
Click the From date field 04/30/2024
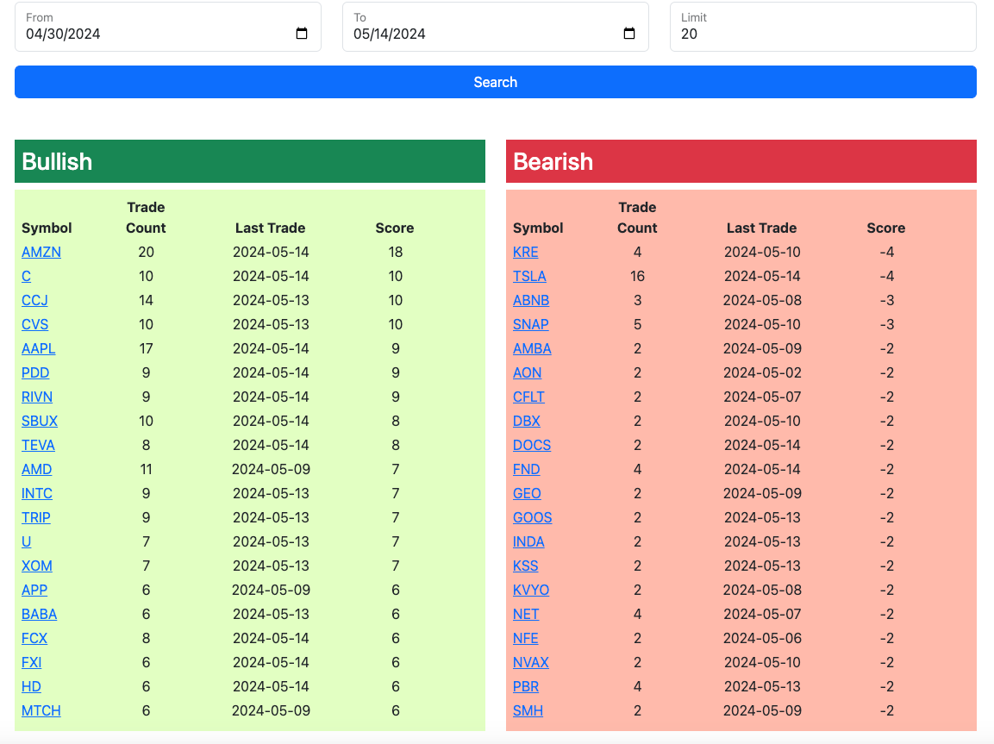coord(168,27)
